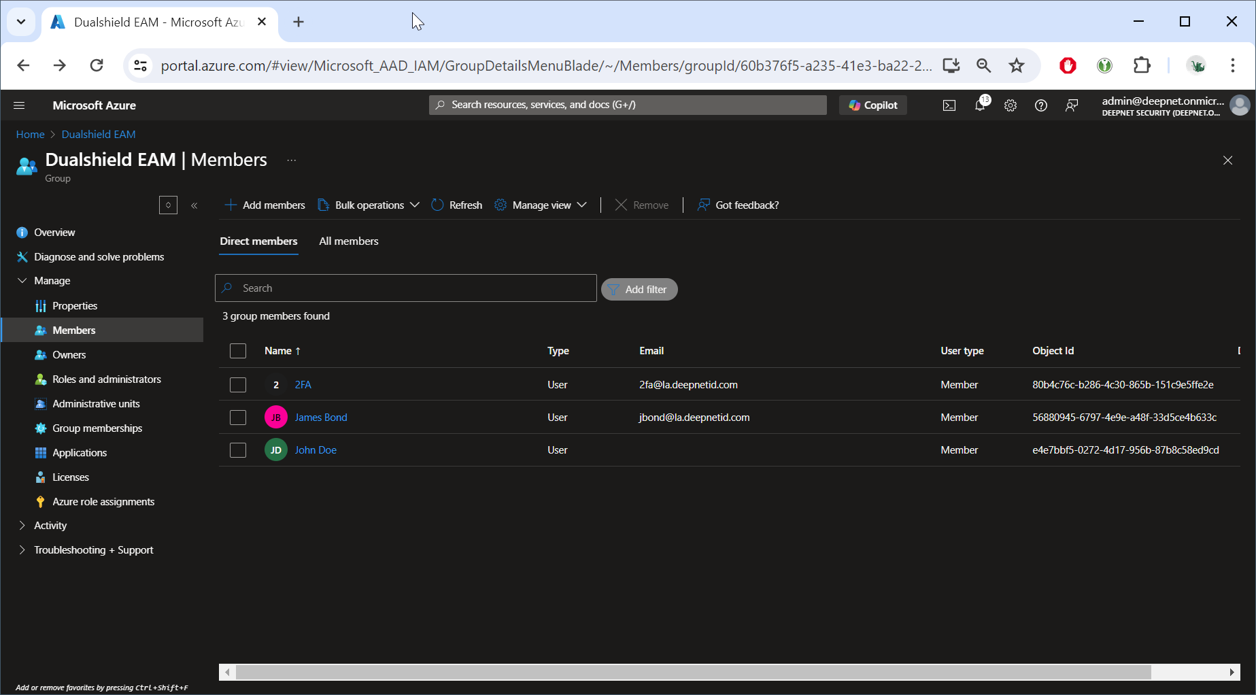Open the John Doe user link
Screen dimensions: 1256x695
(x=316, y=450)
